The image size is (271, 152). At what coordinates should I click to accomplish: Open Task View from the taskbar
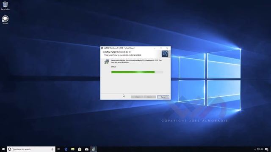tap(59, 149)
